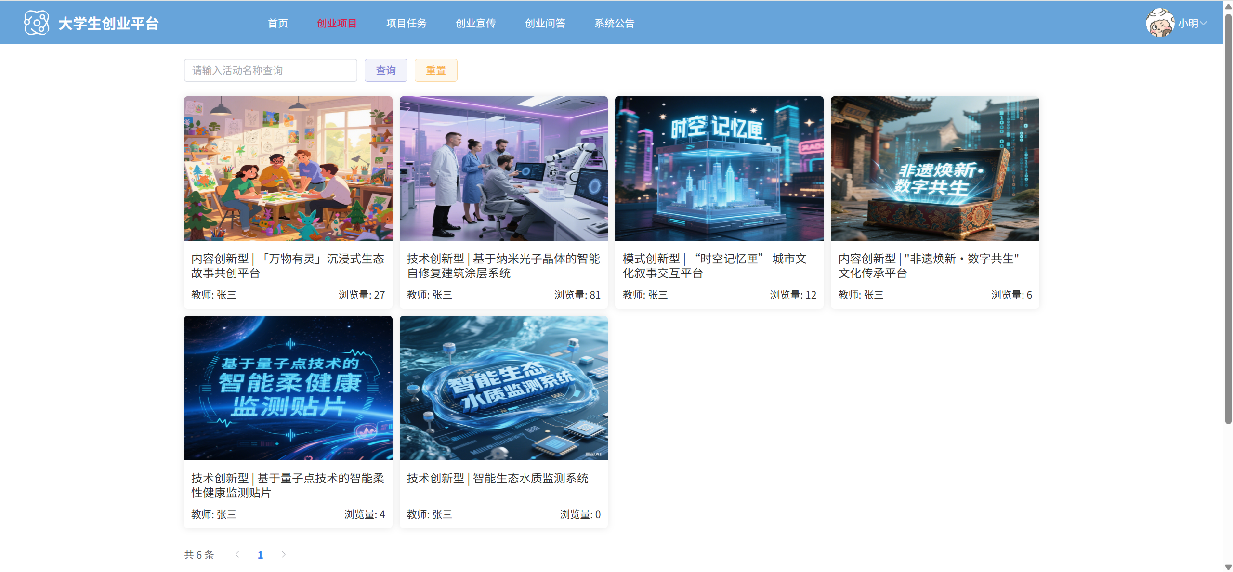Open 基于量子点技术 project title link
Image resolution: width=1233 pixels, height=572 pixels.
pyautogui.click(x=288, y=485)
